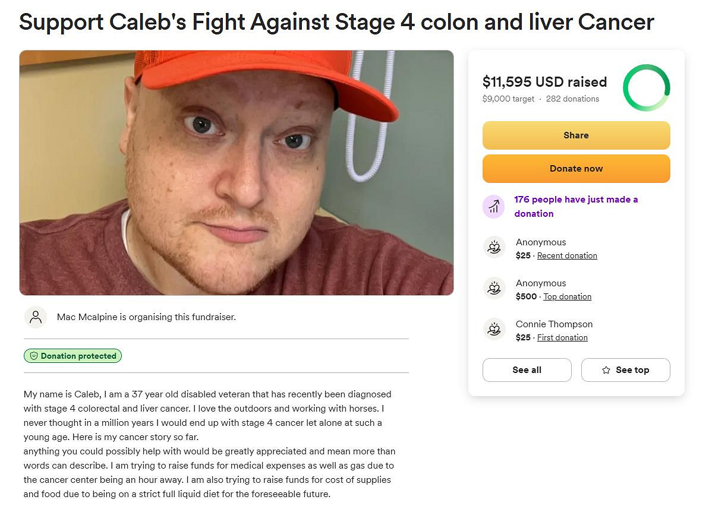Image resolution: width=709 pixels, height=509 pixels.
Task: Follow the Recent donation link
Action: coord(567,256)
